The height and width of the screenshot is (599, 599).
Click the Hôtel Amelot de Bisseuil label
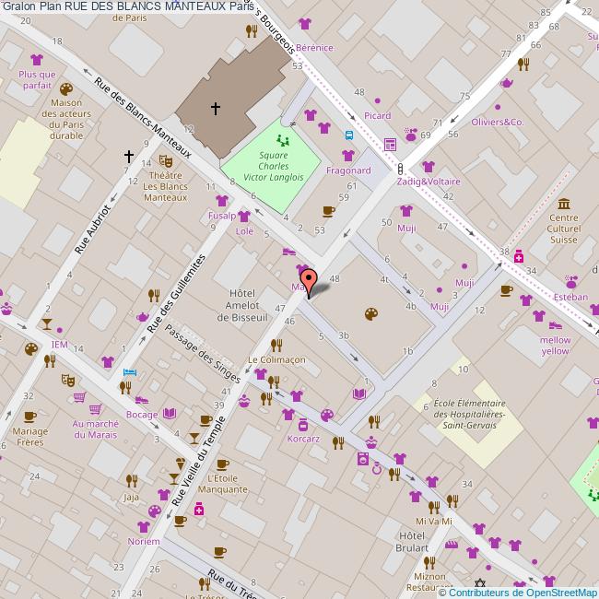241,305
